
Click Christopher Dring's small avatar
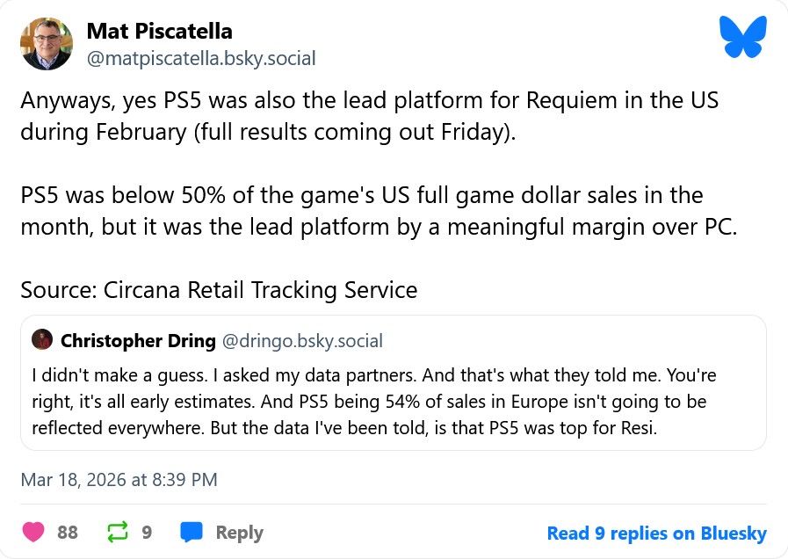coord(41,340)
